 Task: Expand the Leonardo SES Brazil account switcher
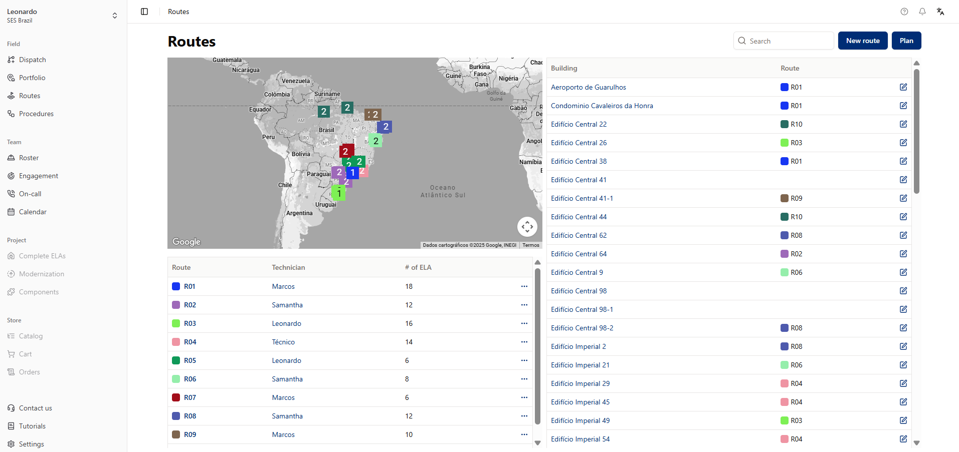(x=114, y=16)
